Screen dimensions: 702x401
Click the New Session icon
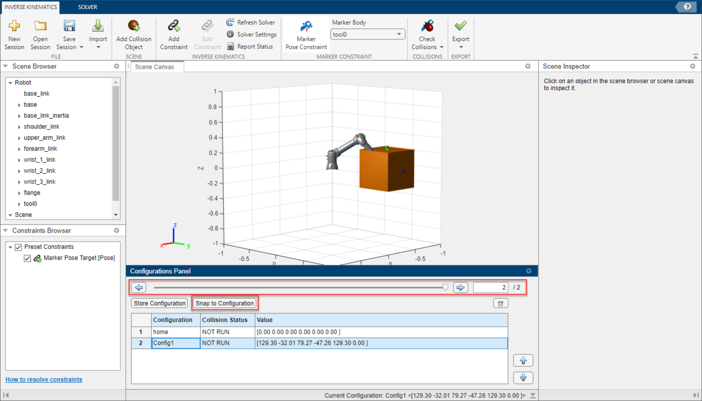14,26
